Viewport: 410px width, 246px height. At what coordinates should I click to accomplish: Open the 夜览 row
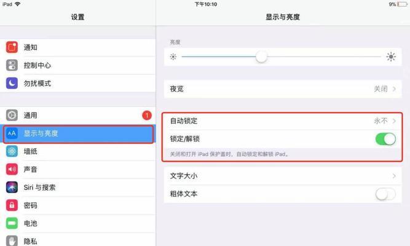click(283, 89)
